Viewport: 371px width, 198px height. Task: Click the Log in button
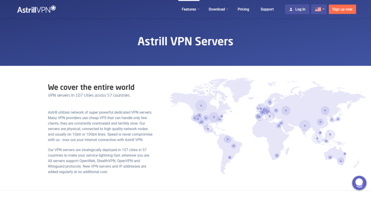point(297,9)
